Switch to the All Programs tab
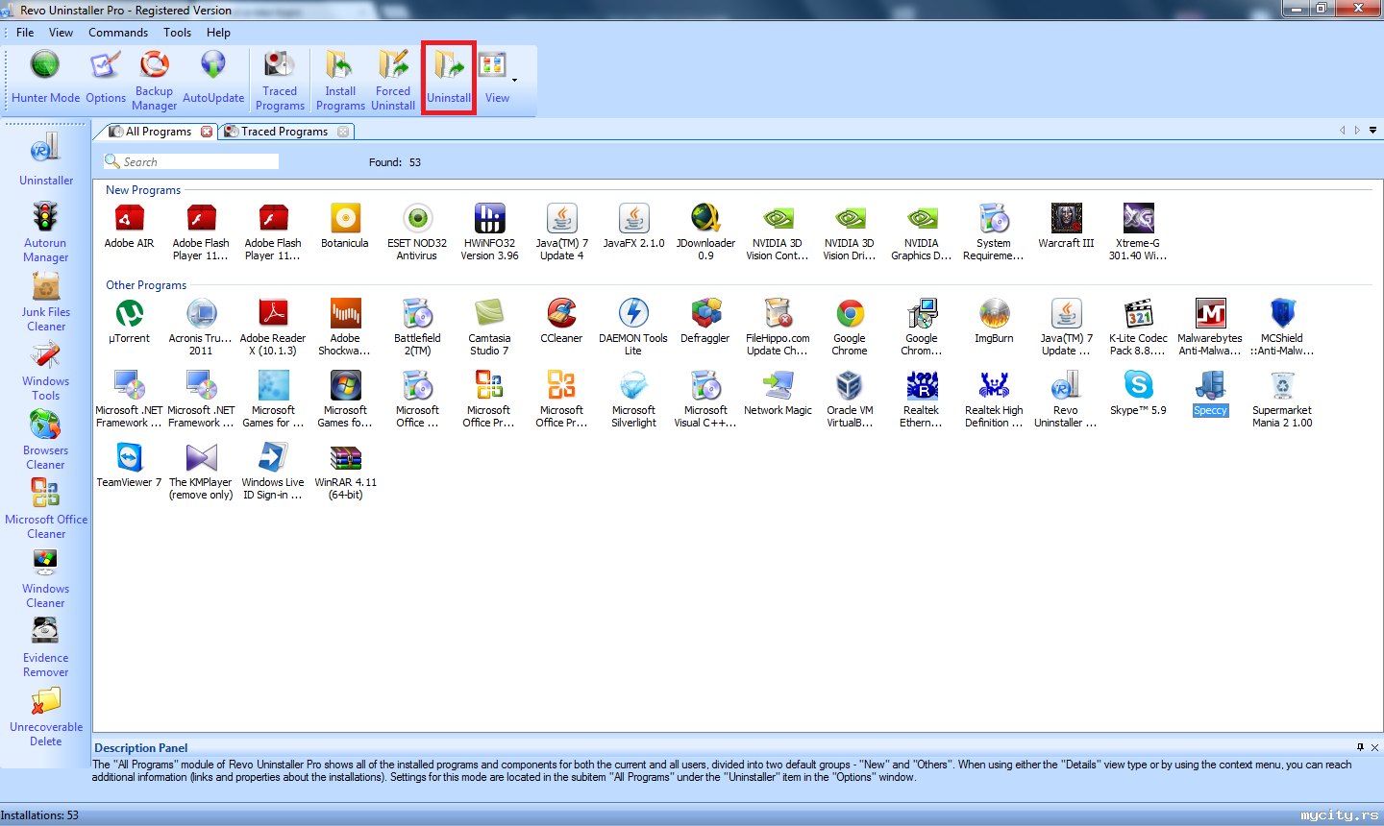1384x826 pixels. coord(158,132)
